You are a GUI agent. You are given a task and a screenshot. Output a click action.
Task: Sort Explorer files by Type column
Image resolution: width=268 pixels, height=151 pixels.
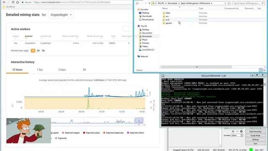tap(201, 8)
